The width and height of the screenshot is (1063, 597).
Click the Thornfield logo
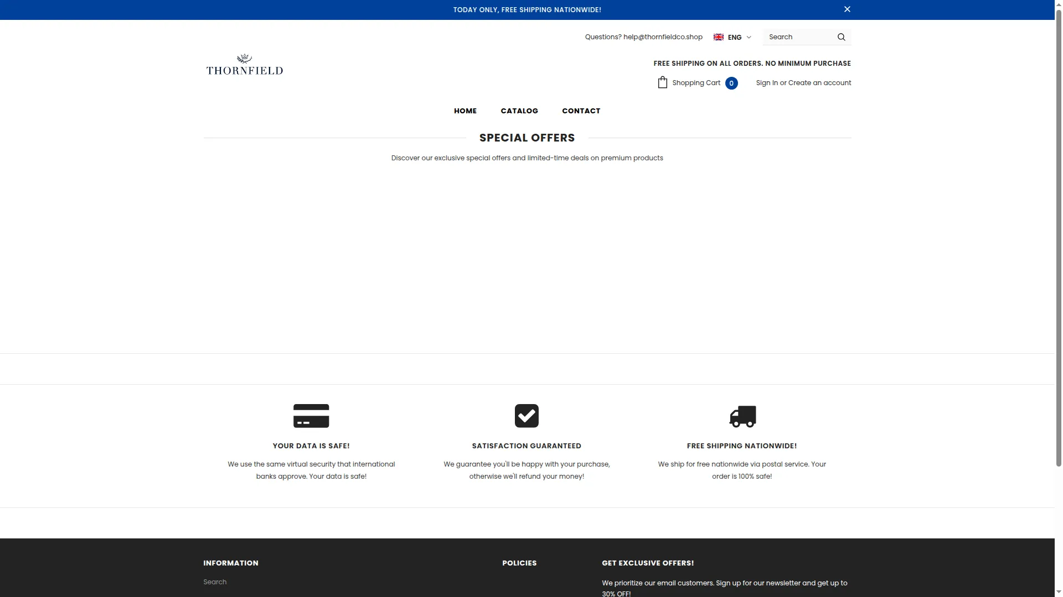[245, 65]
